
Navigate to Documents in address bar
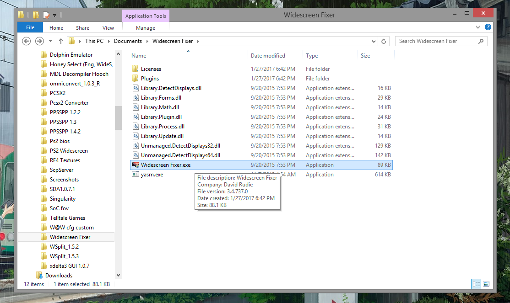(x=128, y=41)
